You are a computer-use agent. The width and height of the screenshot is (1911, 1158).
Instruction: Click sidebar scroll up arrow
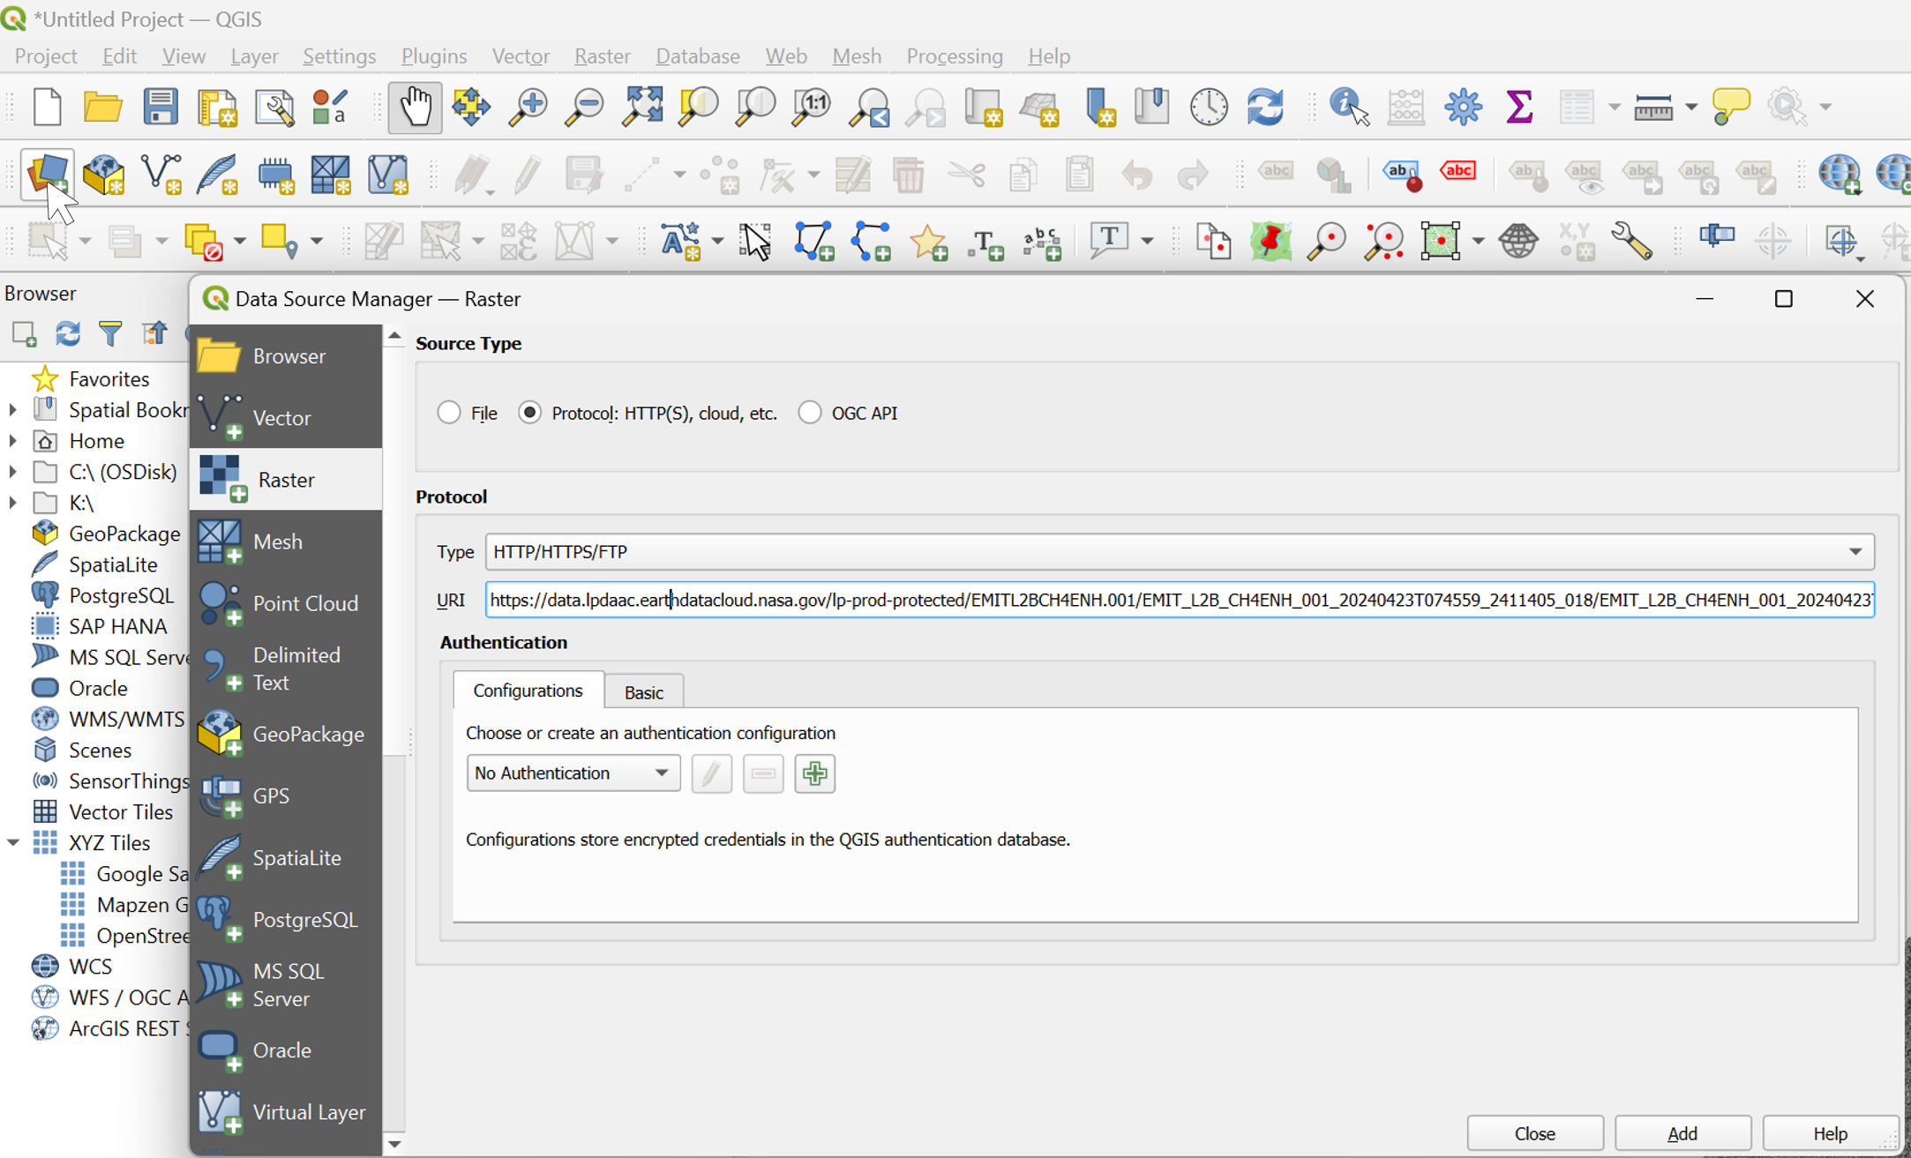(x=394, y=336)
